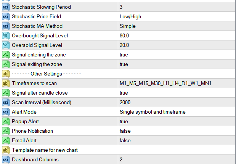Click the boolean icon beside Signal entering the zone
The width and height of the screenshot is (236, 164).
(6, 55)
